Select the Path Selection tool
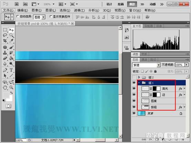 click(x=5, y=76)
